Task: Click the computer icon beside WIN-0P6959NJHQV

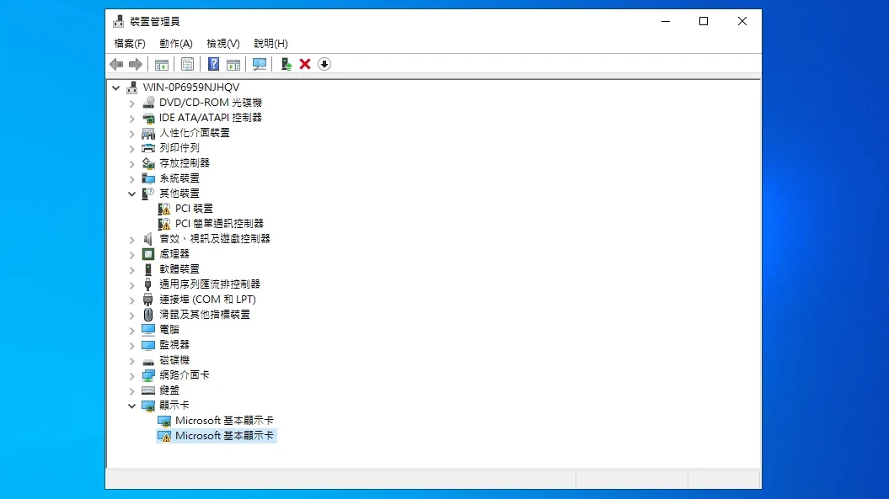Action: pos(132,88)
